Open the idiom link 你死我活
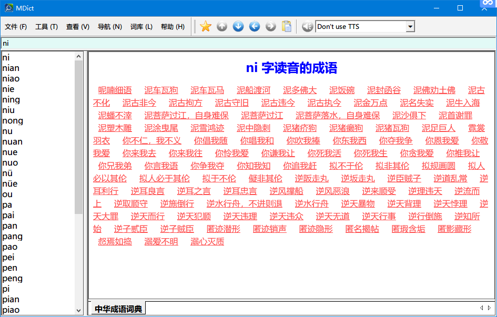 [324, 154]
